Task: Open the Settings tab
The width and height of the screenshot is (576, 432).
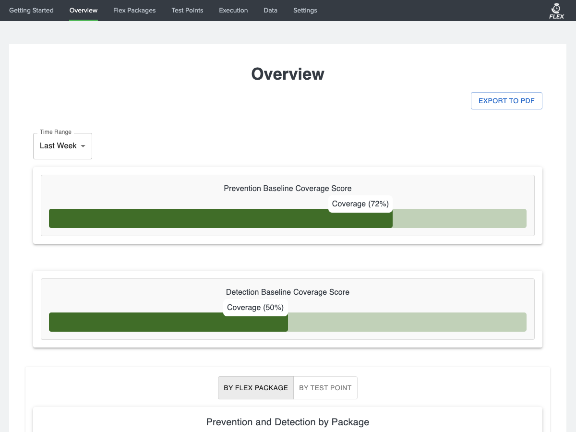Action: click(x=305, y=10)
